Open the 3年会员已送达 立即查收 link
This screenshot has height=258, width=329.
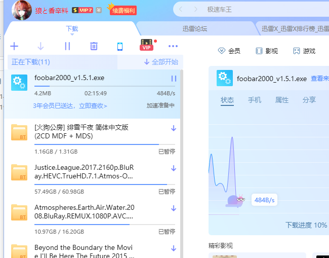click(x=70, y=105)
